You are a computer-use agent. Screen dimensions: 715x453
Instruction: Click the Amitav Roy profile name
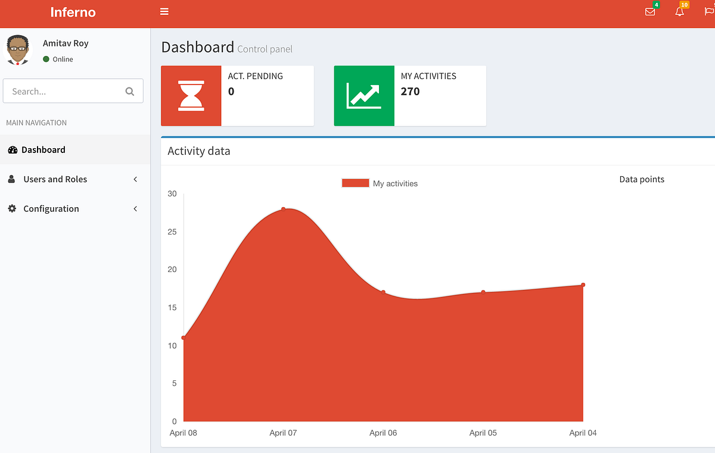pos(66,43)
